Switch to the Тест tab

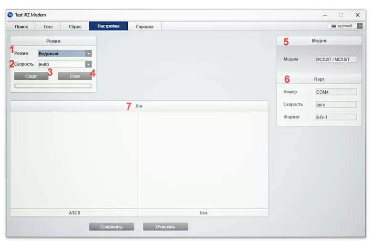[48, 27]
